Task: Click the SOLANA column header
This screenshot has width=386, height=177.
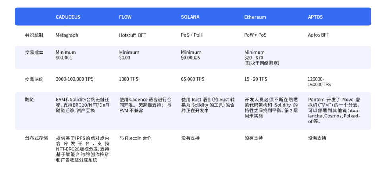Action: click(x=190, y=17)
